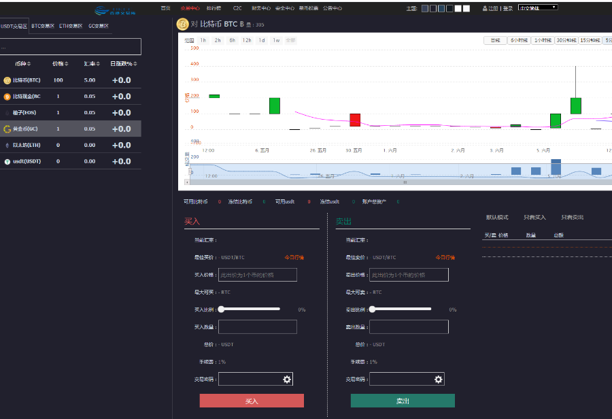Select the 只看卖出 order book mode
The width and height of the screenshot is (612, 419).
[x=572, y=218]
